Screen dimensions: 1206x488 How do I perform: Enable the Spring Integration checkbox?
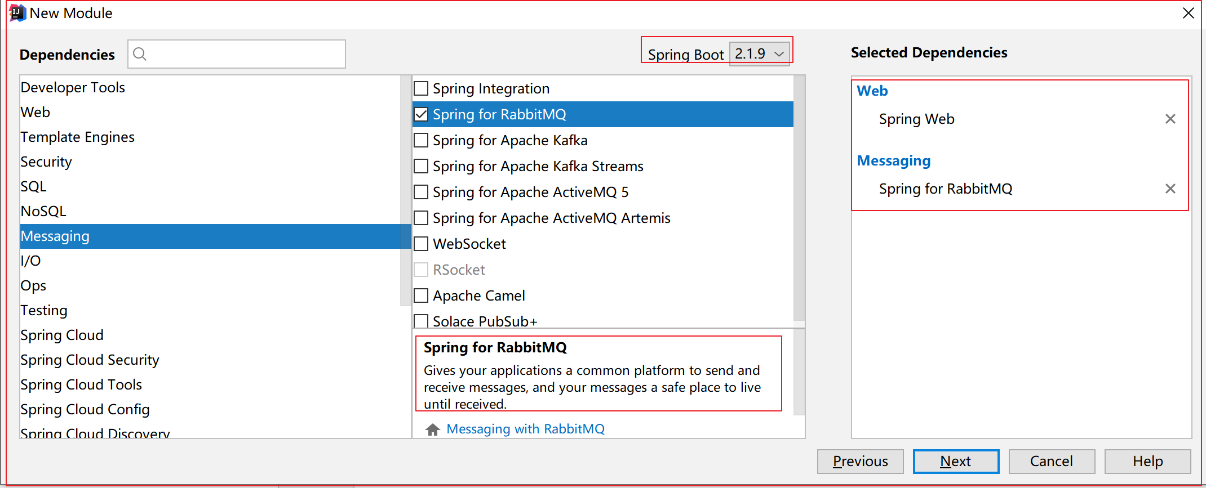421,88
